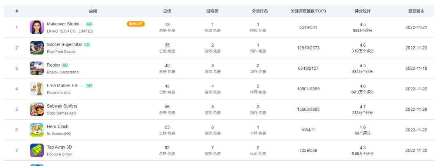Open the Hero Clash app icon
437x166 pixels.
pyautogui.click(x=37, y=130)
